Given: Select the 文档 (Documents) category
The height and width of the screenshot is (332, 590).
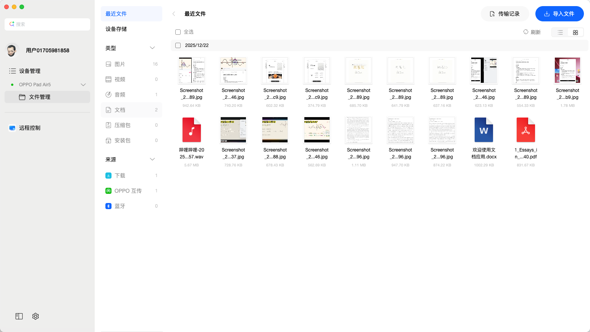Looking at the screenshot, I should point(120,110).
